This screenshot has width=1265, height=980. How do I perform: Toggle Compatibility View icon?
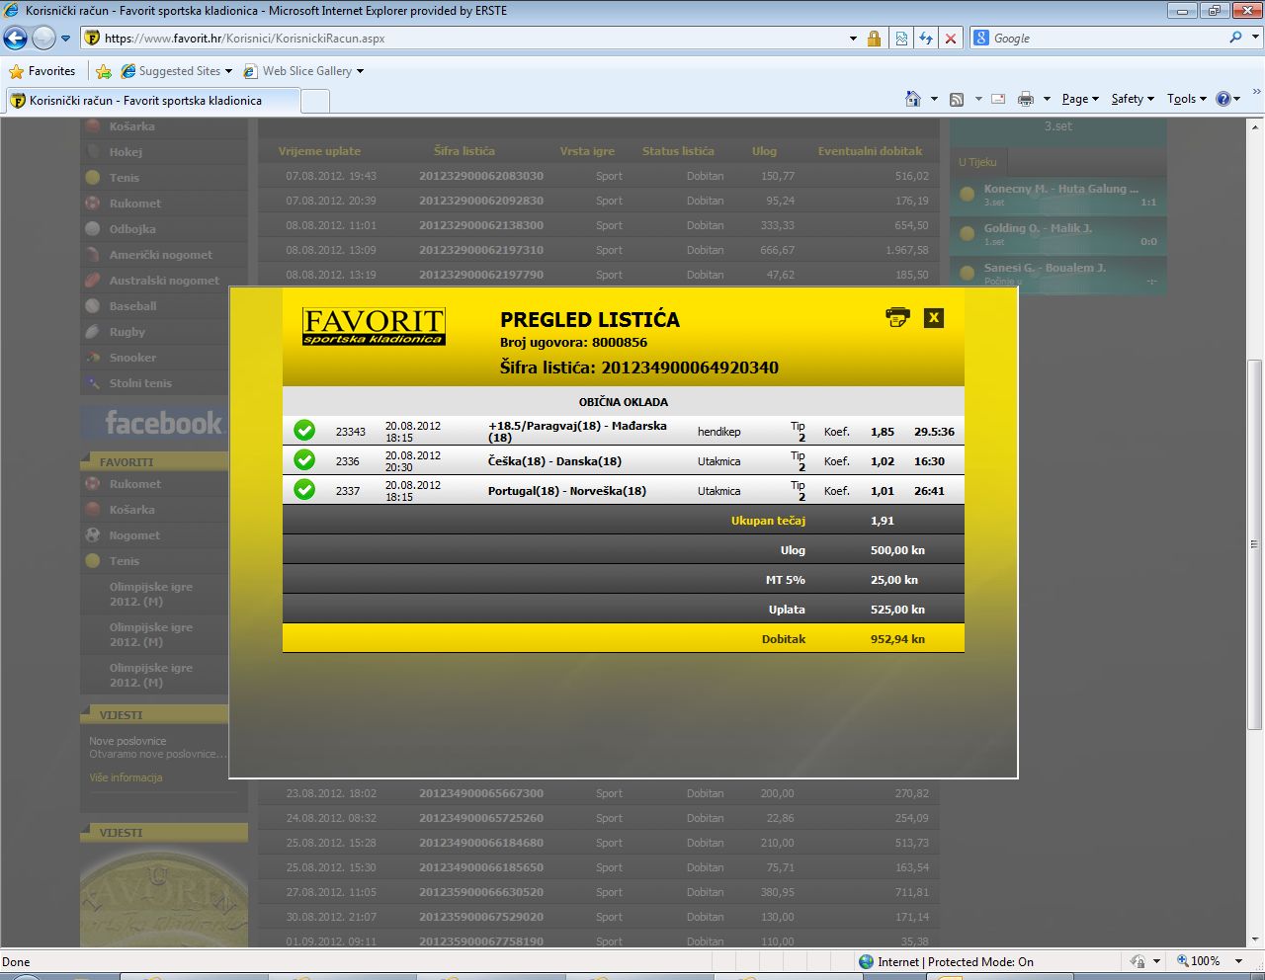901,39
